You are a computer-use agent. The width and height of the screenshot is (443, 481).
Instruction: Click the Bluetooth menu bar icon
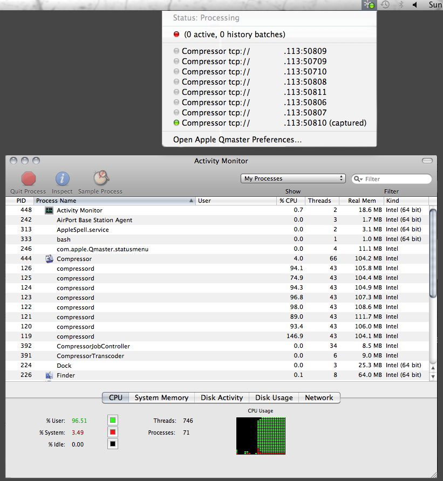click(401, 5)
